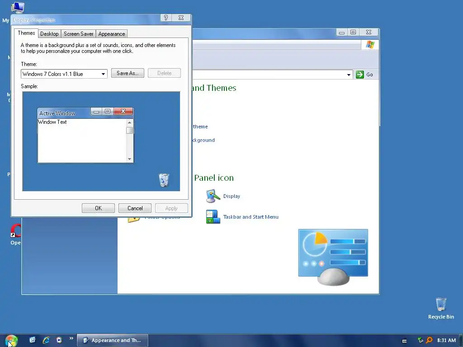Viewport: 463px width, 347px height.
Task: Close the Display Properties dialog
Action: point(181,18)
